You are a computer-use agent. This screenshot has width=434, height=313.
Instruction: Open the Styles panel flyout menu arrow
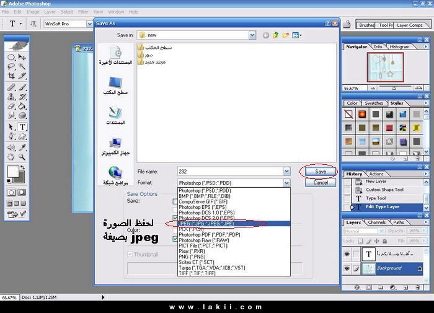(x=426, y=103)
